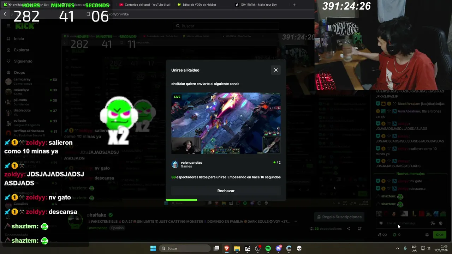Share the stream via share icon
This screenshot has width=452, height=254.
coord(349,229)
